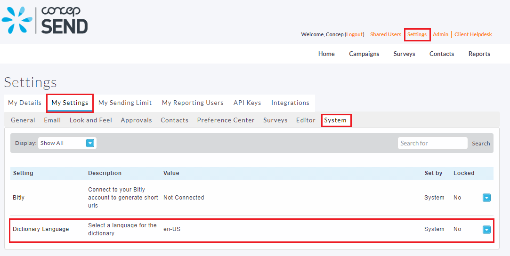Click the Description column header
The width and height of the screenshot is (510, 256).
pyautogui.click(x=105, y=173)
